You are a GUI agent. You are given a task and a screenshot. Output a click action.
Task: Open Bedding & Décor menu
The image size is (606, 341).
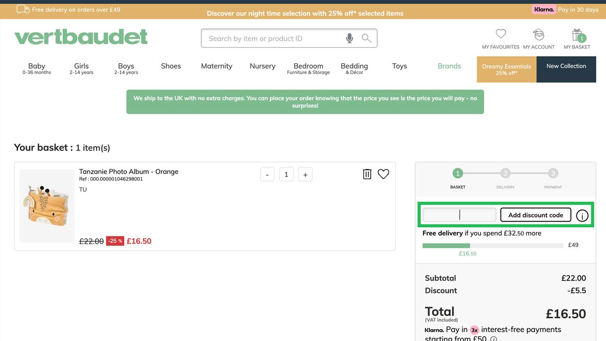[354, 69]
